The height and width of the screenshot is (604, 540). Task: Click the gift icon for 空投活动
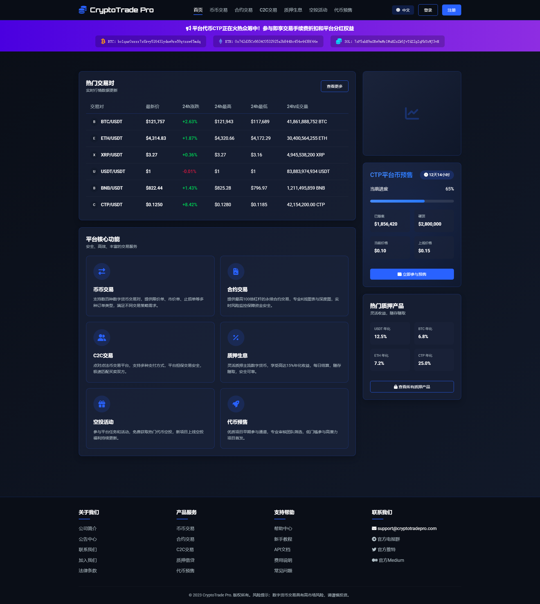pos(102,404)
